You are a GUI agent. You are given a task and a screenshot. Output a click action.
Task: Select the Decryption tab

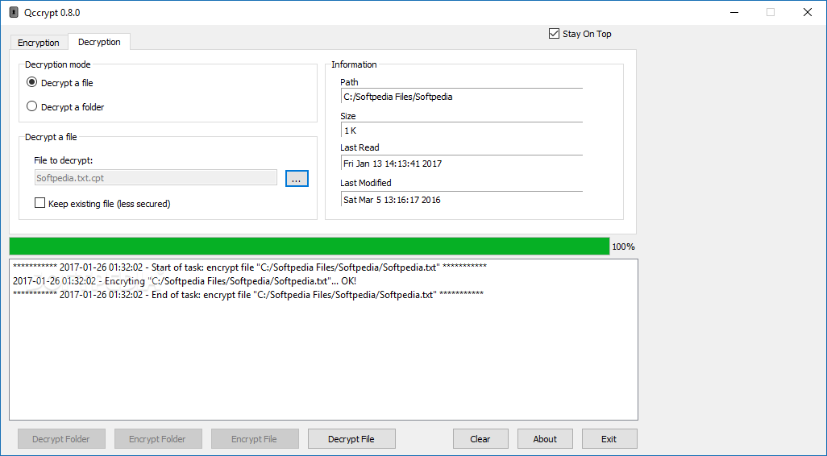(99, 42)
